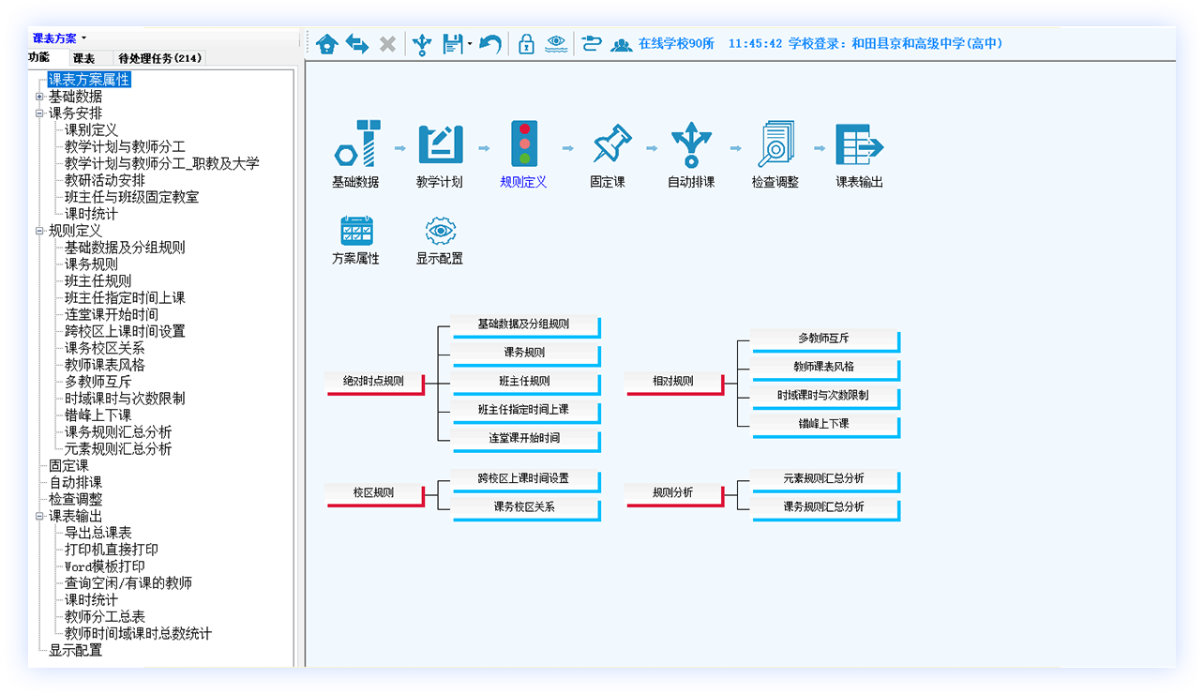
Task: Open the 检查调整 magnifier icon
Action: [x=775, y=145]
